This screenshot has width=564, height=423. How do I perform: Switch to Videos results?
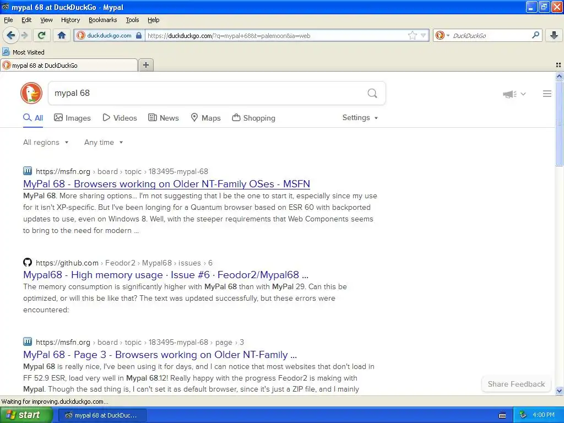120,118
